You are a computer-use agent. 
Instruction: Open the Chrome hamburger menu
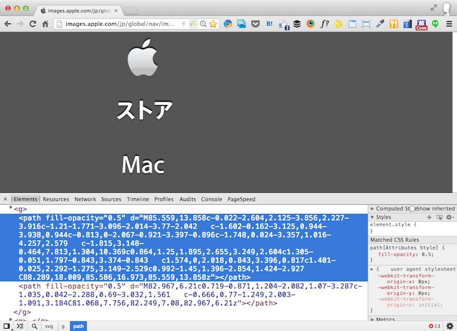pyautogui.click(x=449, y=24)
